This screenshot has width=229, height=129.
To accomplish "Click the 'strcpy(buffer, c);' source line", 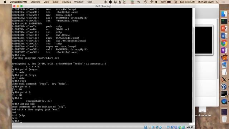I will coord(39,101).
